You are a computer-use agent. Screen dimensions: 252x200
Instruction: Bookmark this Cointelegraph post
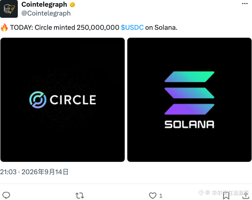click(x=226, y=196)
